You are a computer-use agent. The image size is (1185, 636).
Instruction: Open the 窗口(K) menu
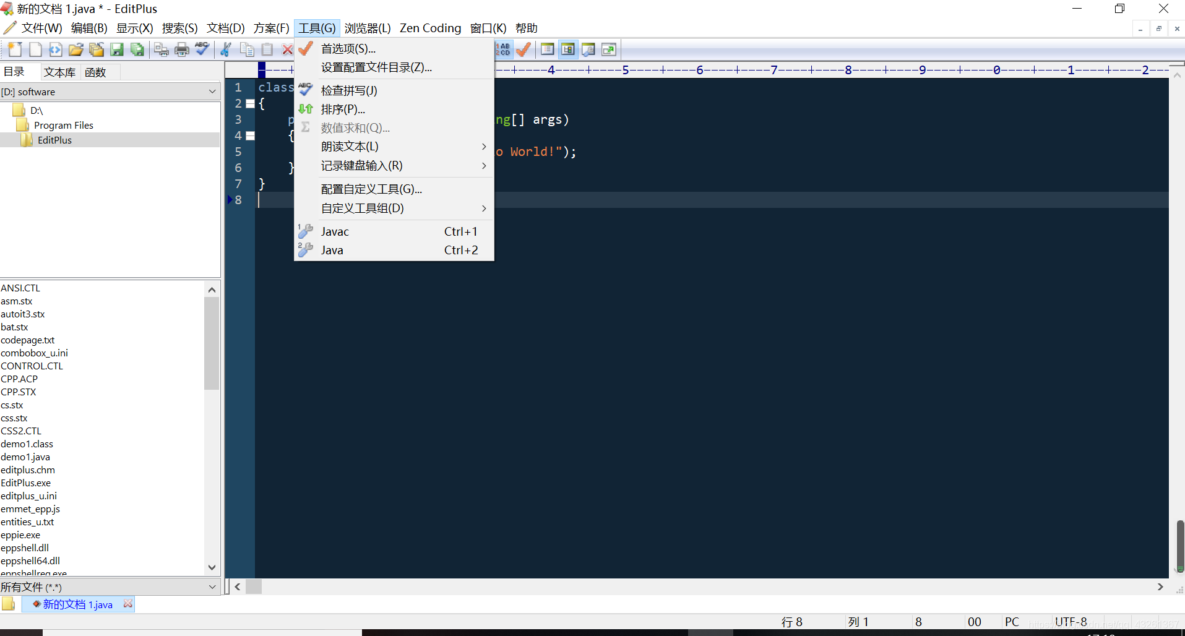[488, 28]
